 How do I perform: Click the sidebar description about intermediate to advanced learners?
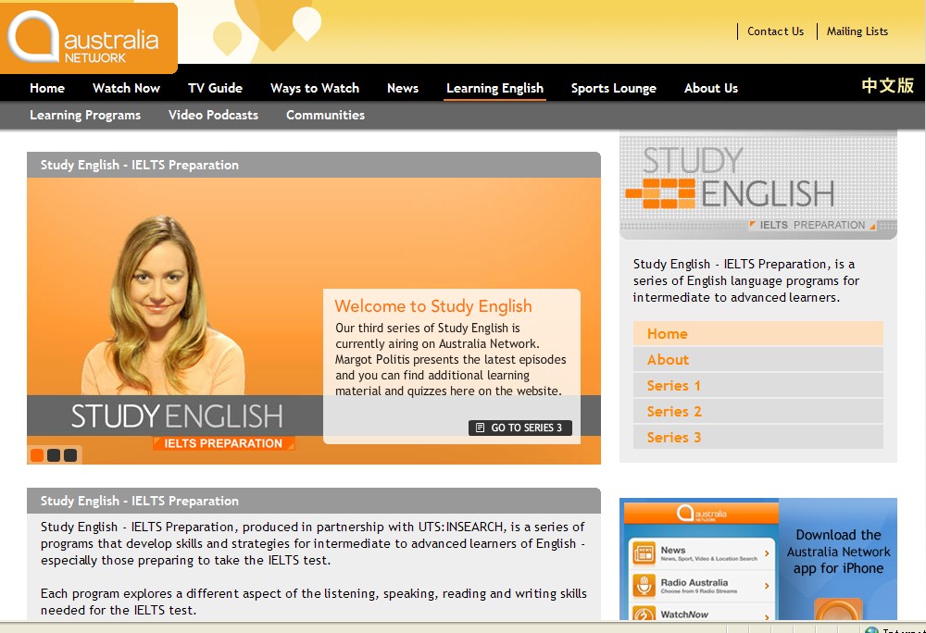(x=746, y=280)
